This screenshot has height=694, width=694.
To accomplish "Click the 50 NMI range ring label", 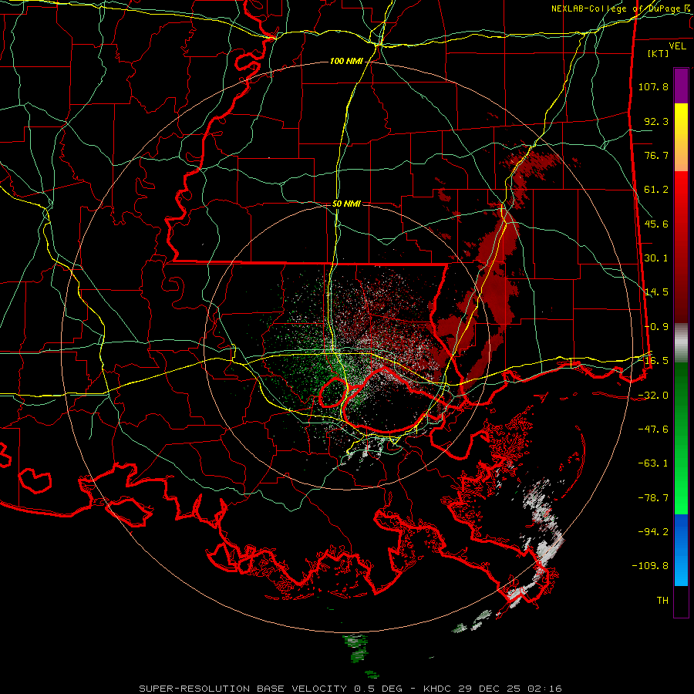I will 346,204.
